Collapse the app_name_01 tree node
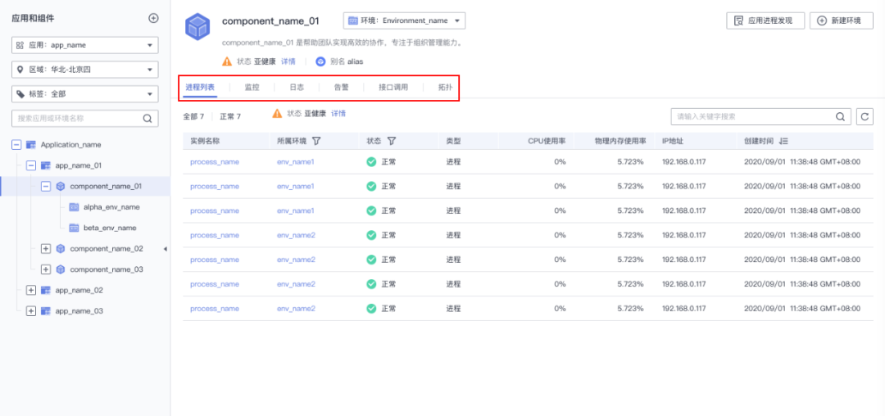The image size is (885, 416). click(32, 165)
